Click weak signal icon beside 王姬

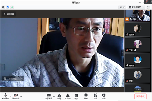point(135,50)
